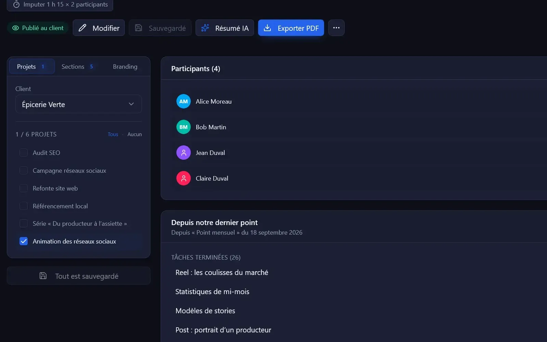The width and height of the screenshot is (547, 342).
Task: Select all projects with Tous link
Action: point(113,134)
